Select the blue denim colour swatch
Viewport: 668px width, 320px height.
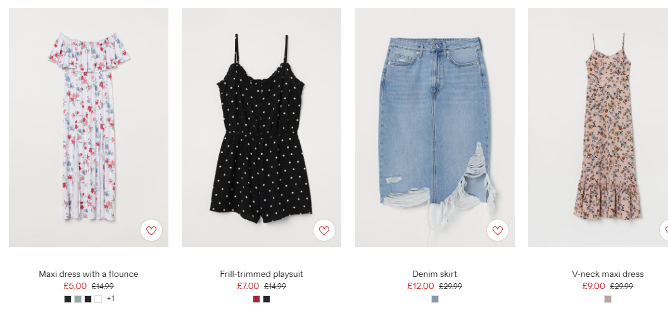coord(435,299)
